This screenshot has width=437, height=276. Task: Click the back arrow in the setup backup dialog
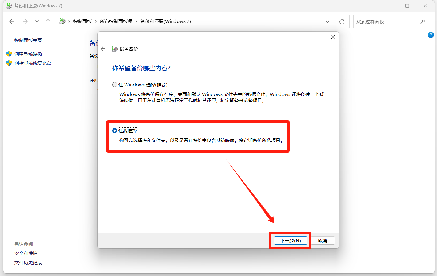tap(103, 49)
